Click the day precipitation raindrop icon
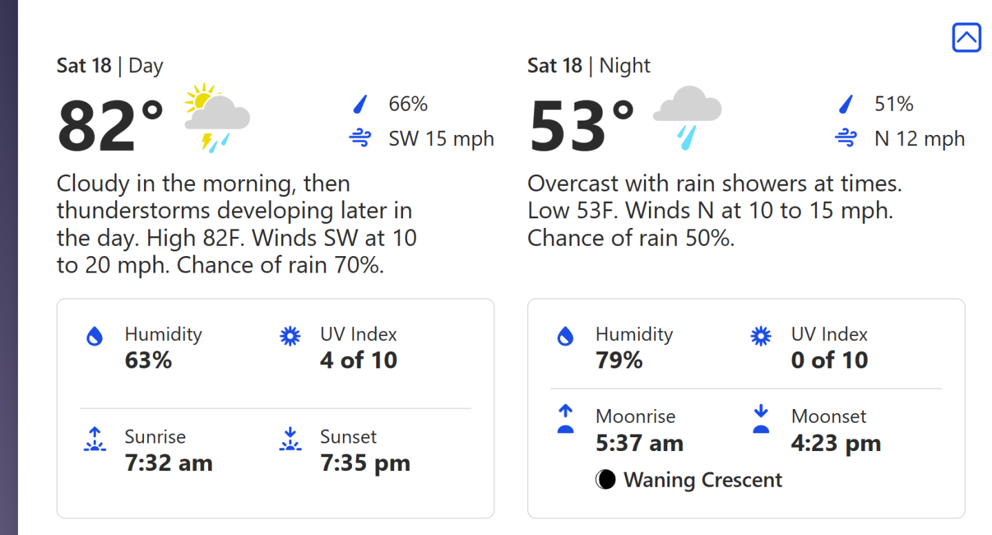The height and width of the screenshot is (535, 992). (360, 104)
